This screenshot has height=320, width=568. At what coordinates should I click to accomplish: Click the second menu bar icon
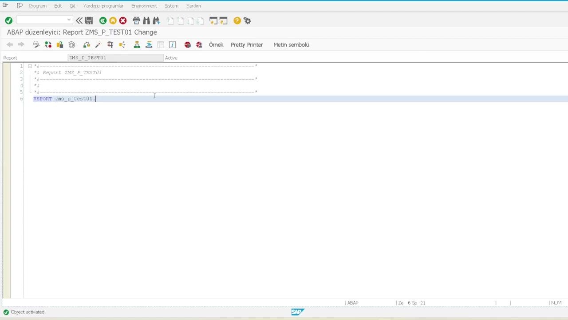pyautogui.click(x=20, y=6)
